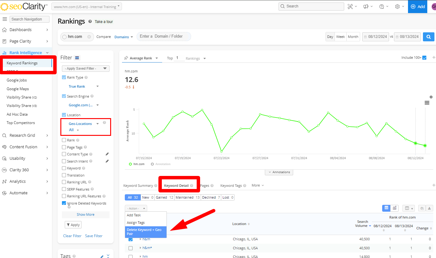Click the Clear Filter link
The height and width of the screenshot is (258, 436).
point(72,236)
